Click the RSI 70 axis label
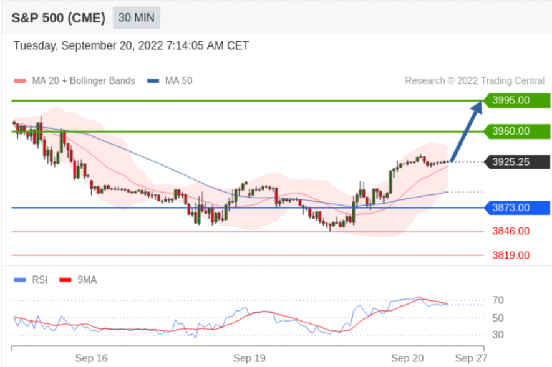 pos(498,300)
